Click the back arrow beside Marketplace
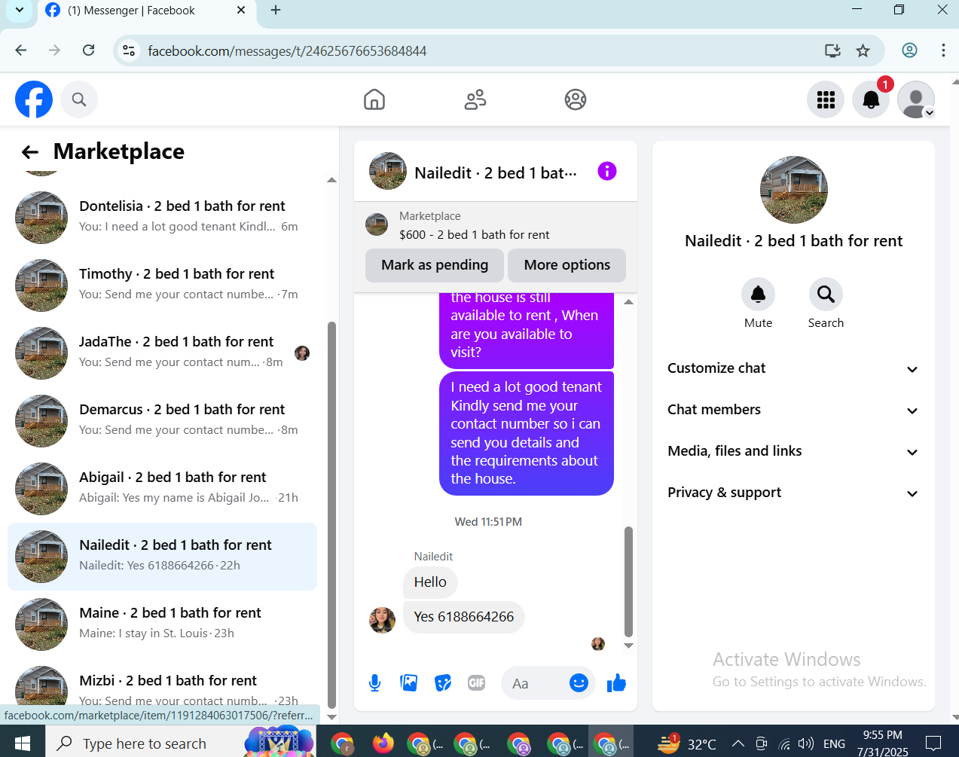 pyautogui.click(x=30, y=152)
